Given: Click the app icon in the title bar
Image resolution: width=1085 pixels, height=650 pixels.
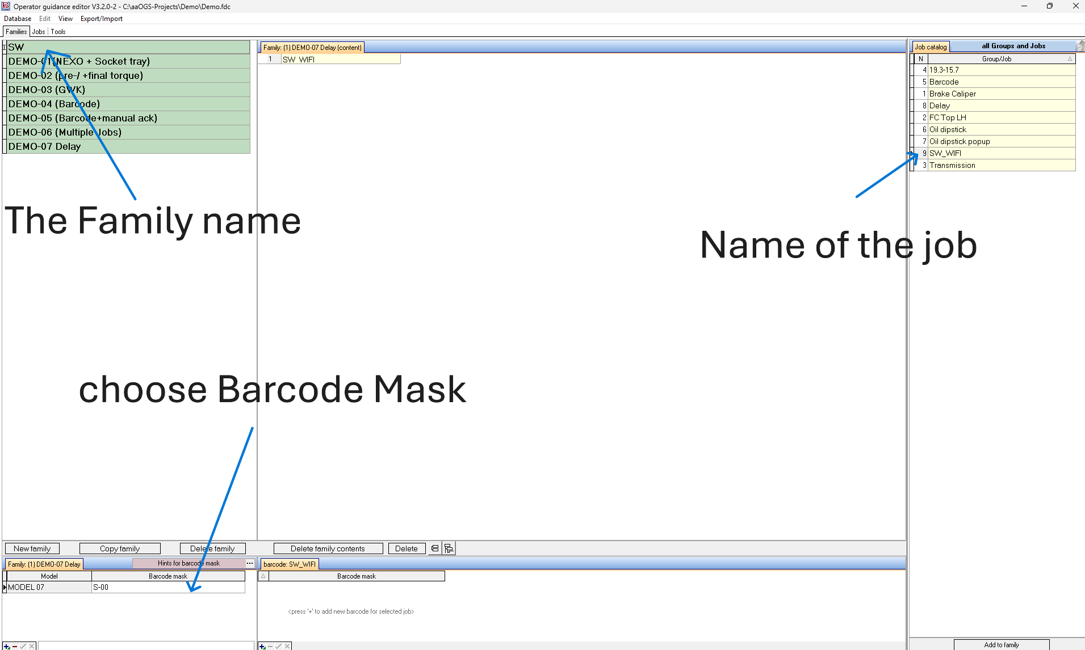Looking at the screenshot, I should point(6,6).
